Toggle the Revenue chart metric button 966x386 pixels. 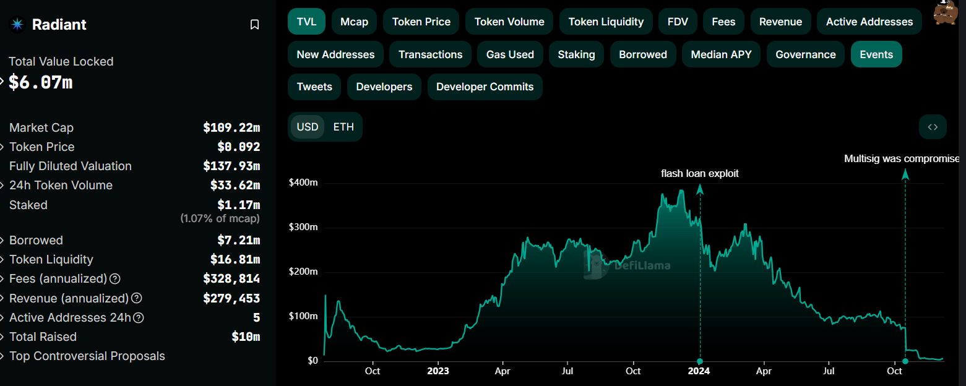[780, 22]
